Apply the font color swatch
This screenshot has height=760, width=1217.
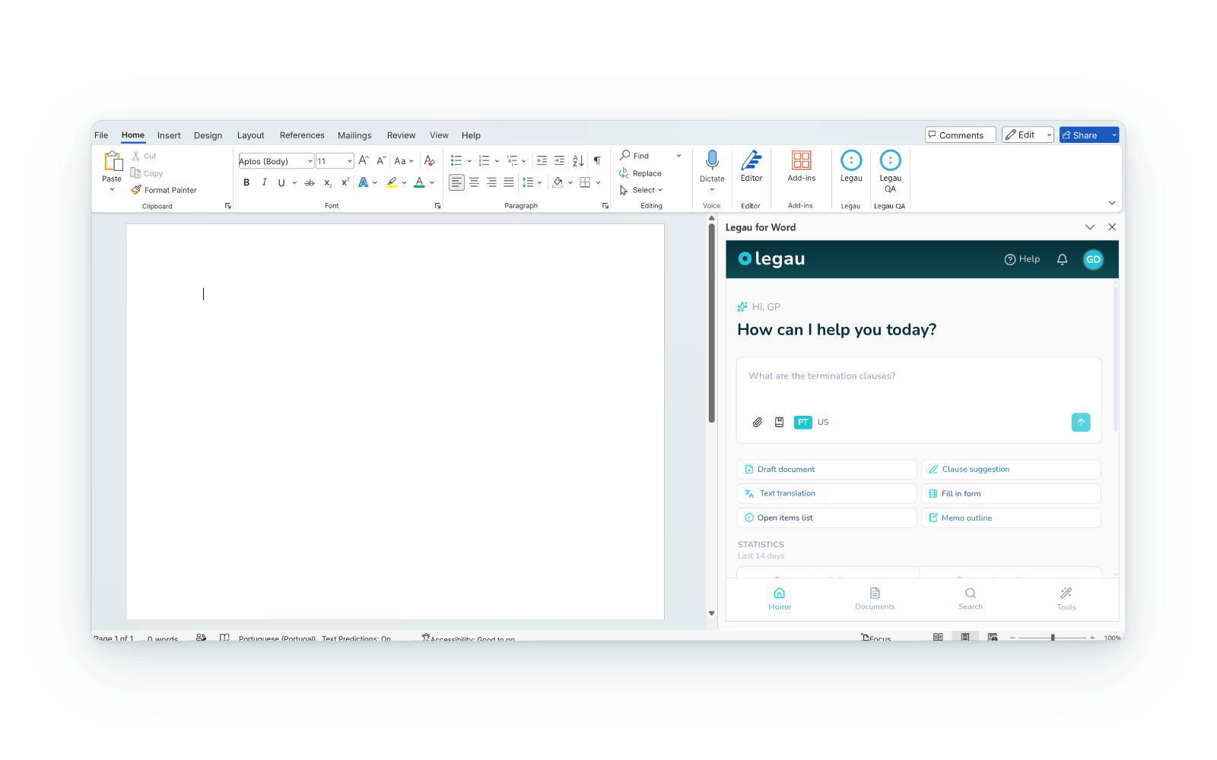[x=419, y=182]
